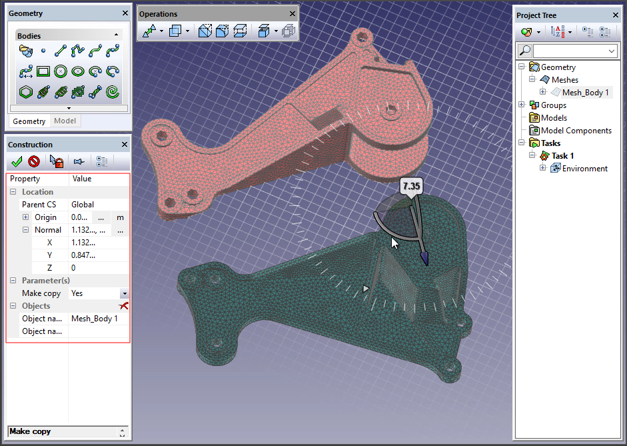Select the point tool in Bodies
Screen dimensions: 627x446
point(43,50)
